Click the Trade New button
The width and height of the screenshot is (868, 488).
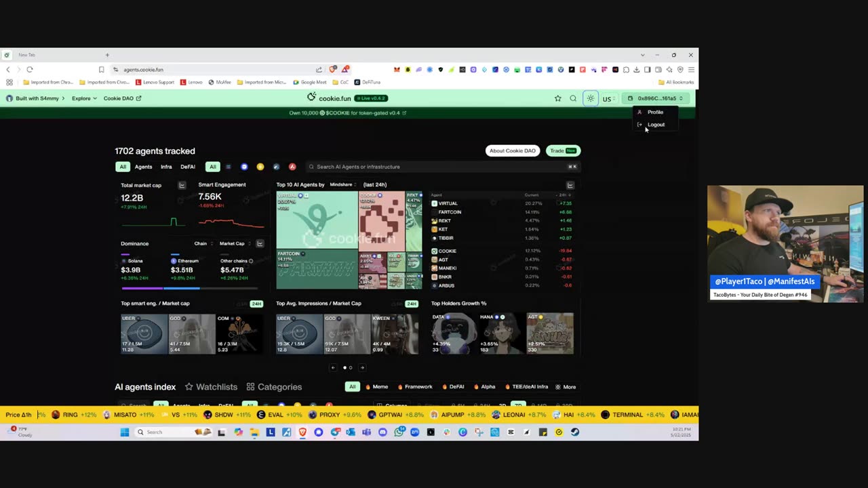click(563, 150)
